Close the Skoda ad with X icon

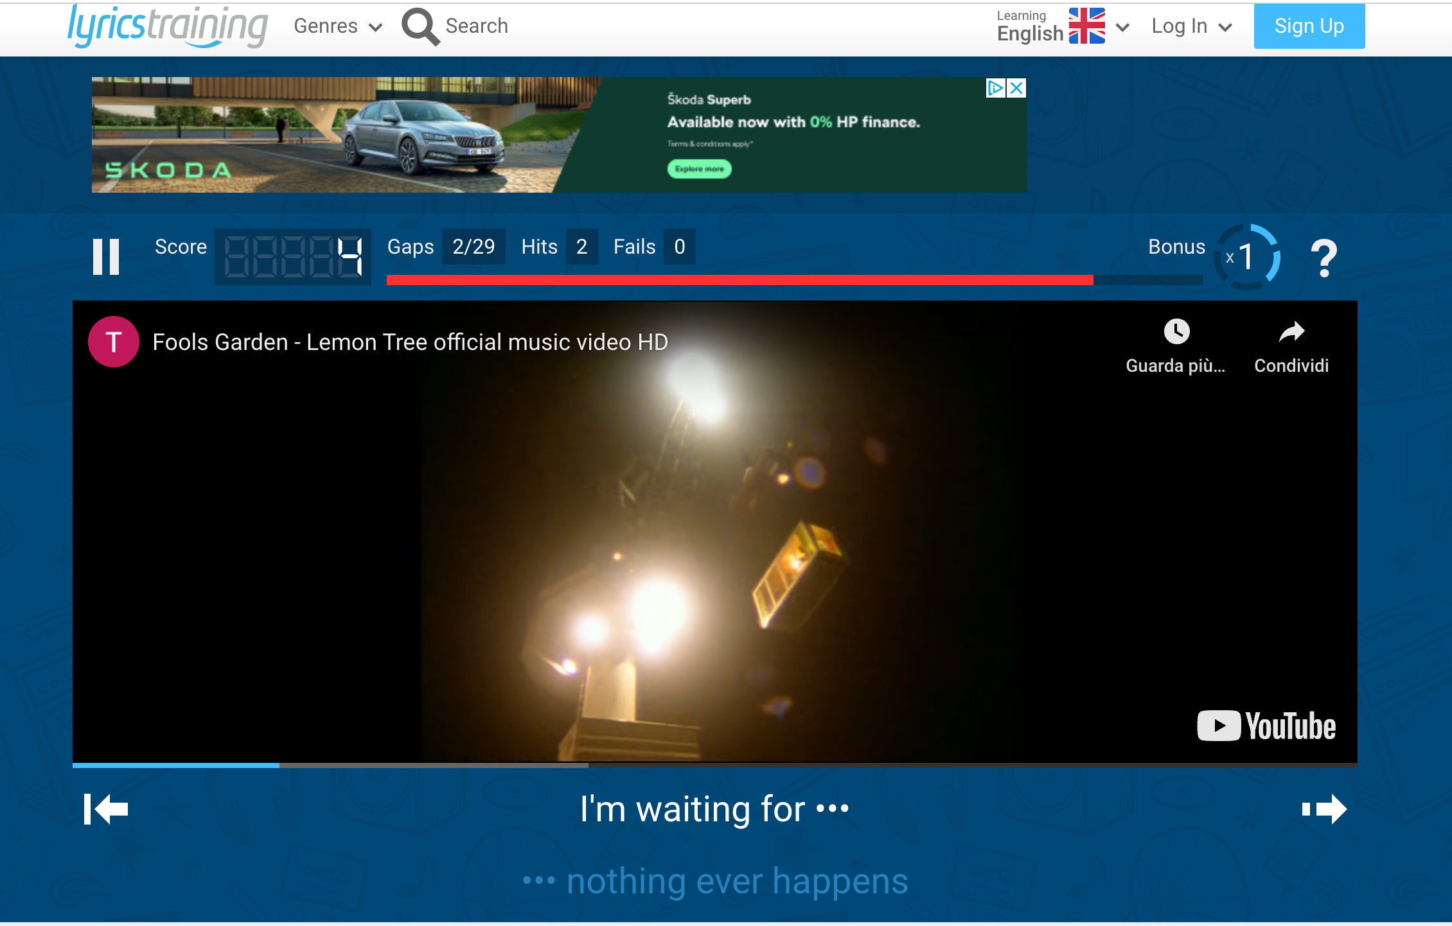(x=1016, y=88)
